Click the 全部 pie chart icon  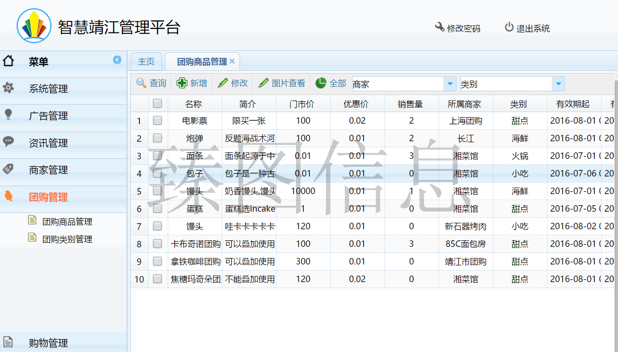(x=321, y=83)
